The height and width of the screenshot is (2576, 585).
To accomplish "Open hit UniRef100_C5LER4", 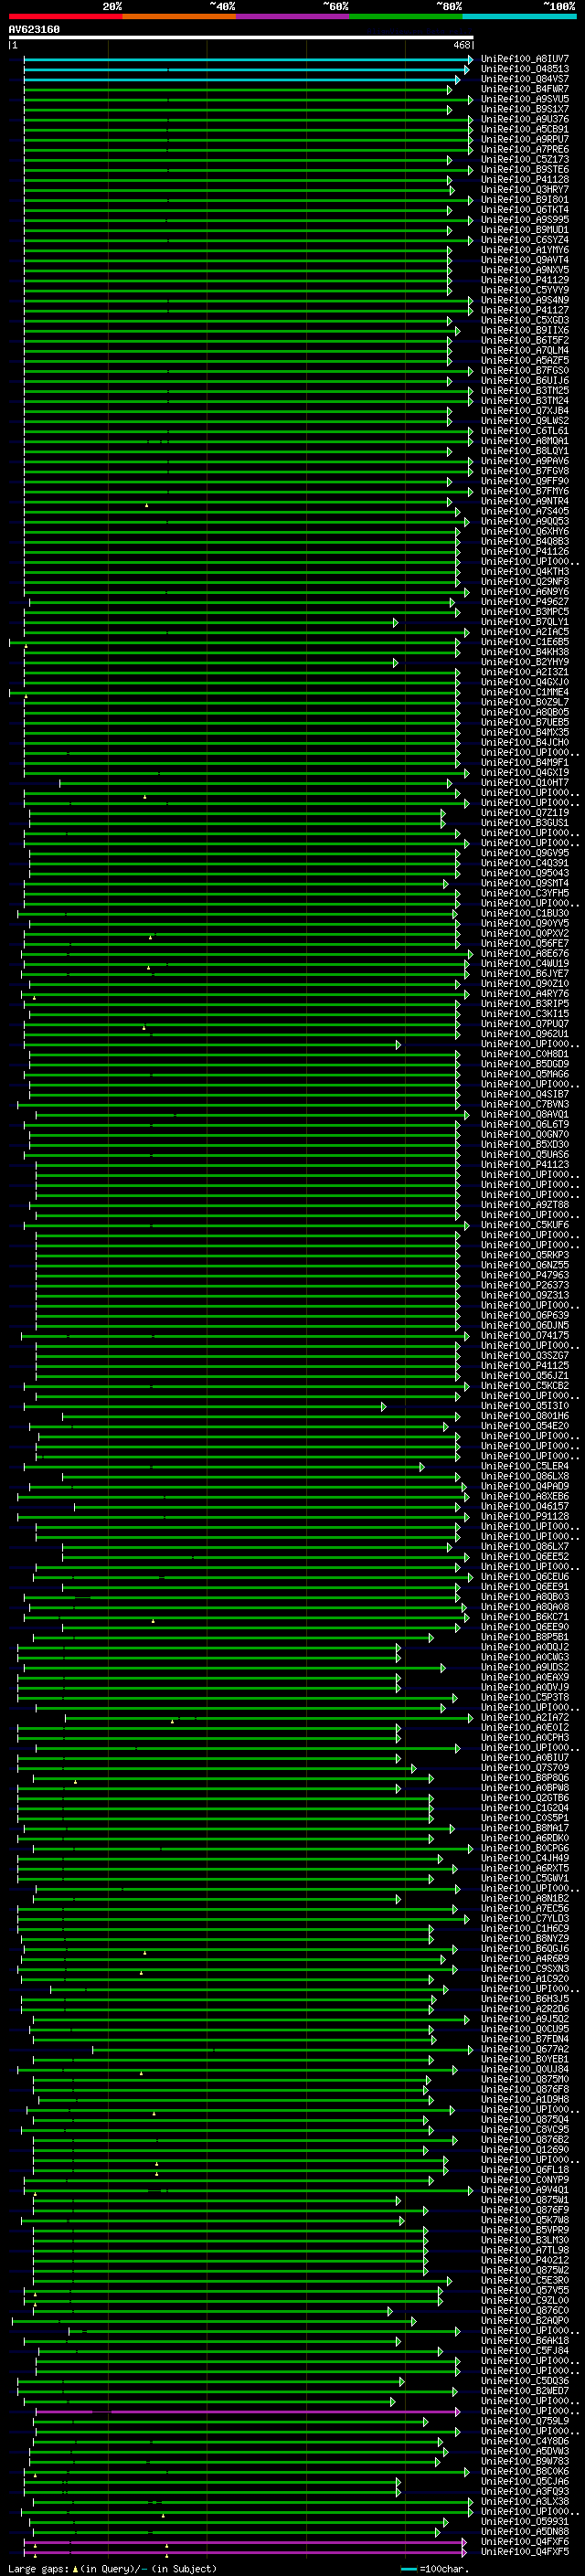I will (525, 1466).
